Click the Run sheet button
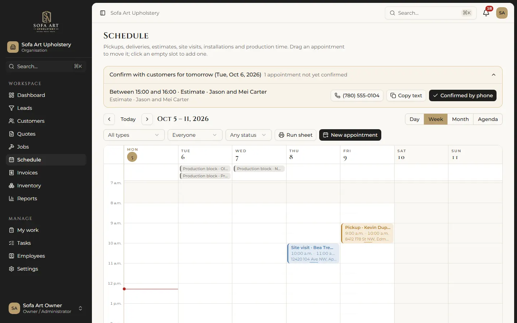The height and width of the screenshot is (323, 517). tap(295, 135)
